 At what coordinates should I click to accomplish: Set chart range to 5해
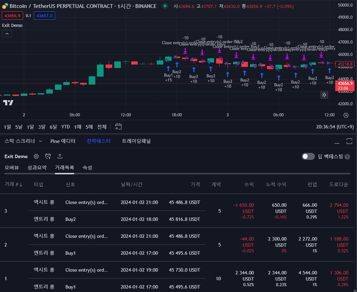click(x=89, y=127)
